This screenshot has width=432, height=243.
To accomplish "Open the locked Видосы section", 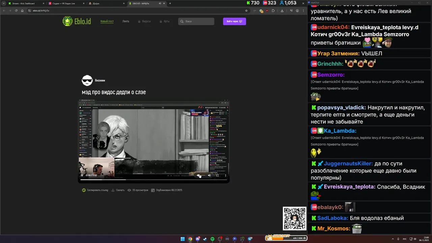I will (x=144, y=21).
